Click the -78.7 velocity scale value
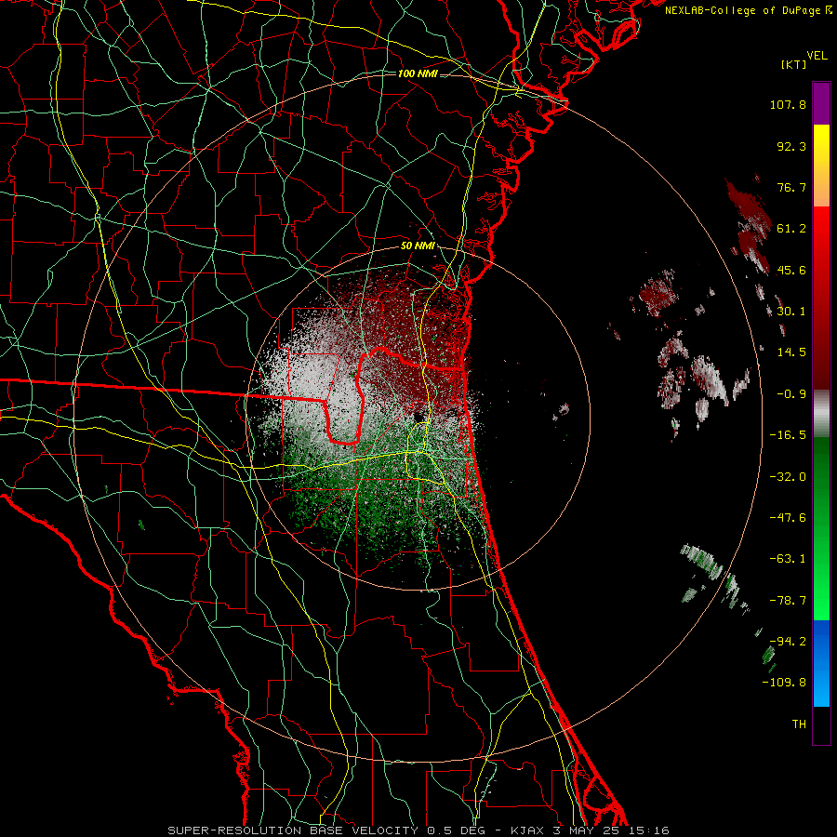The height and width of the screenshot is (837, 837). click(788, 601)
